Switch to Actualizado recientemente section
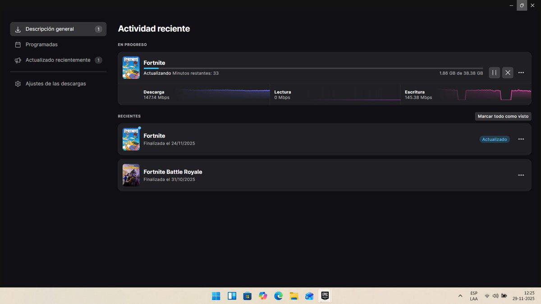This screenshot has height=304, width=541. [59, 59]
